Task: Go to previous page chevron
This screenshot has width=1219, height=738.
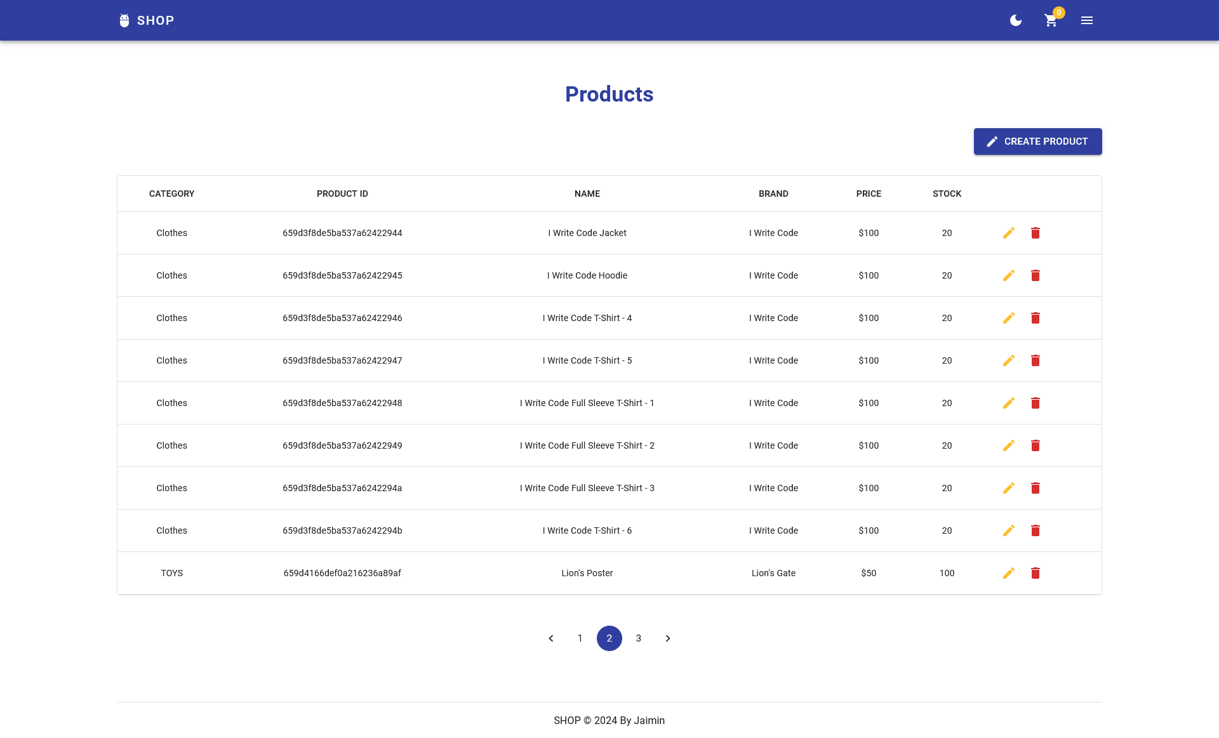Action: coord(551,638)
